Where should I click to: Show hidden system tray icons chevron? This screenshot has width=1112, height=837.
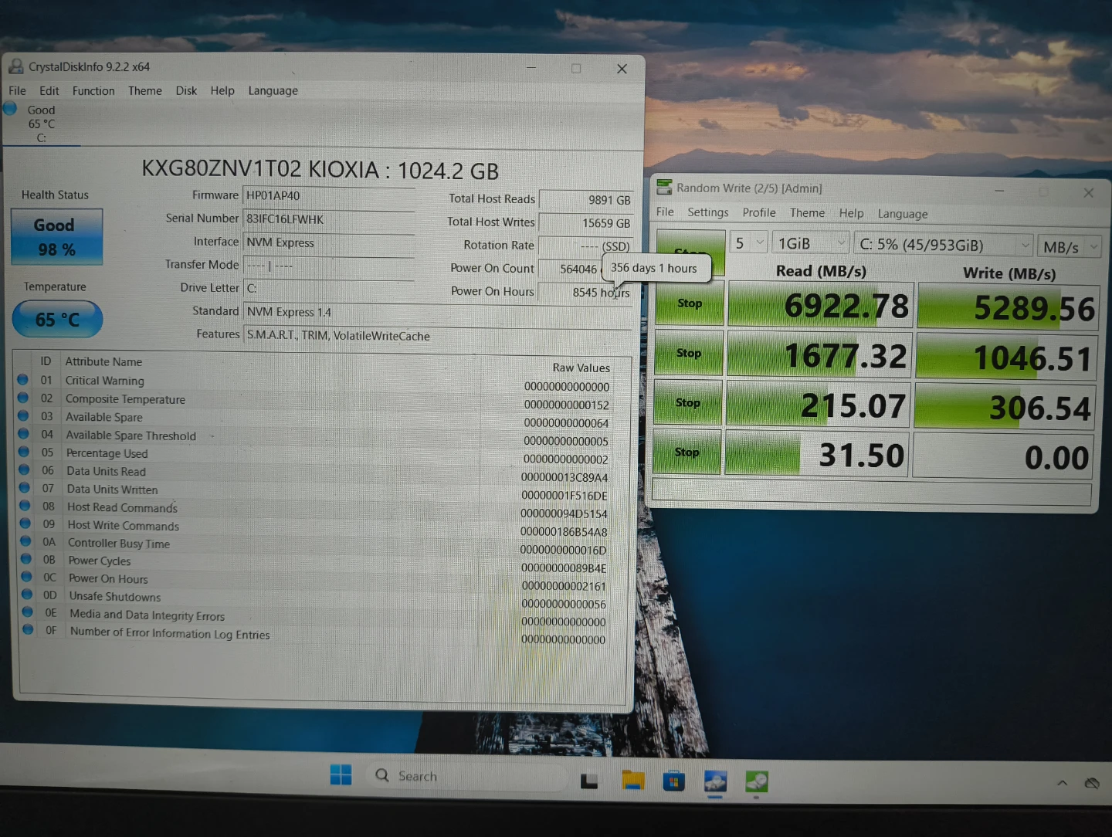(1063, 783)
